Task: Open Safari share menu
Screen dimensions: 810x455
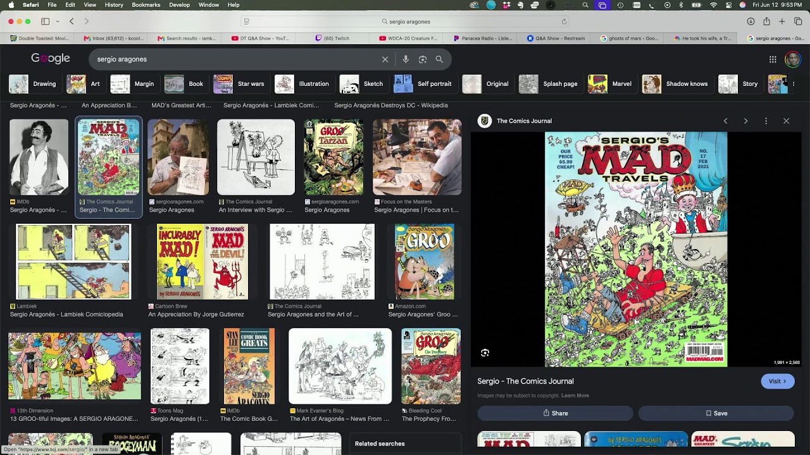Action: 766,21
